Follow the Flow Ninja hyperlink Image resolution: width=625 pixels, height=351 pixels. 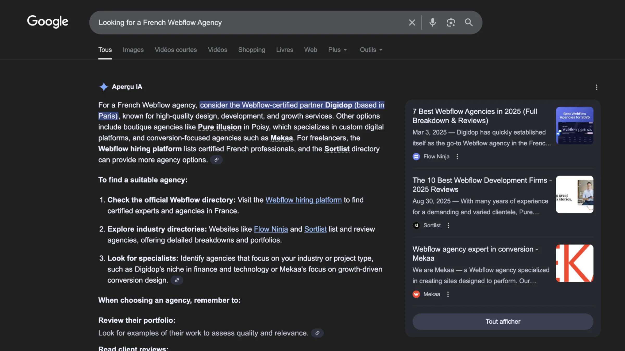tap(271, 229)
